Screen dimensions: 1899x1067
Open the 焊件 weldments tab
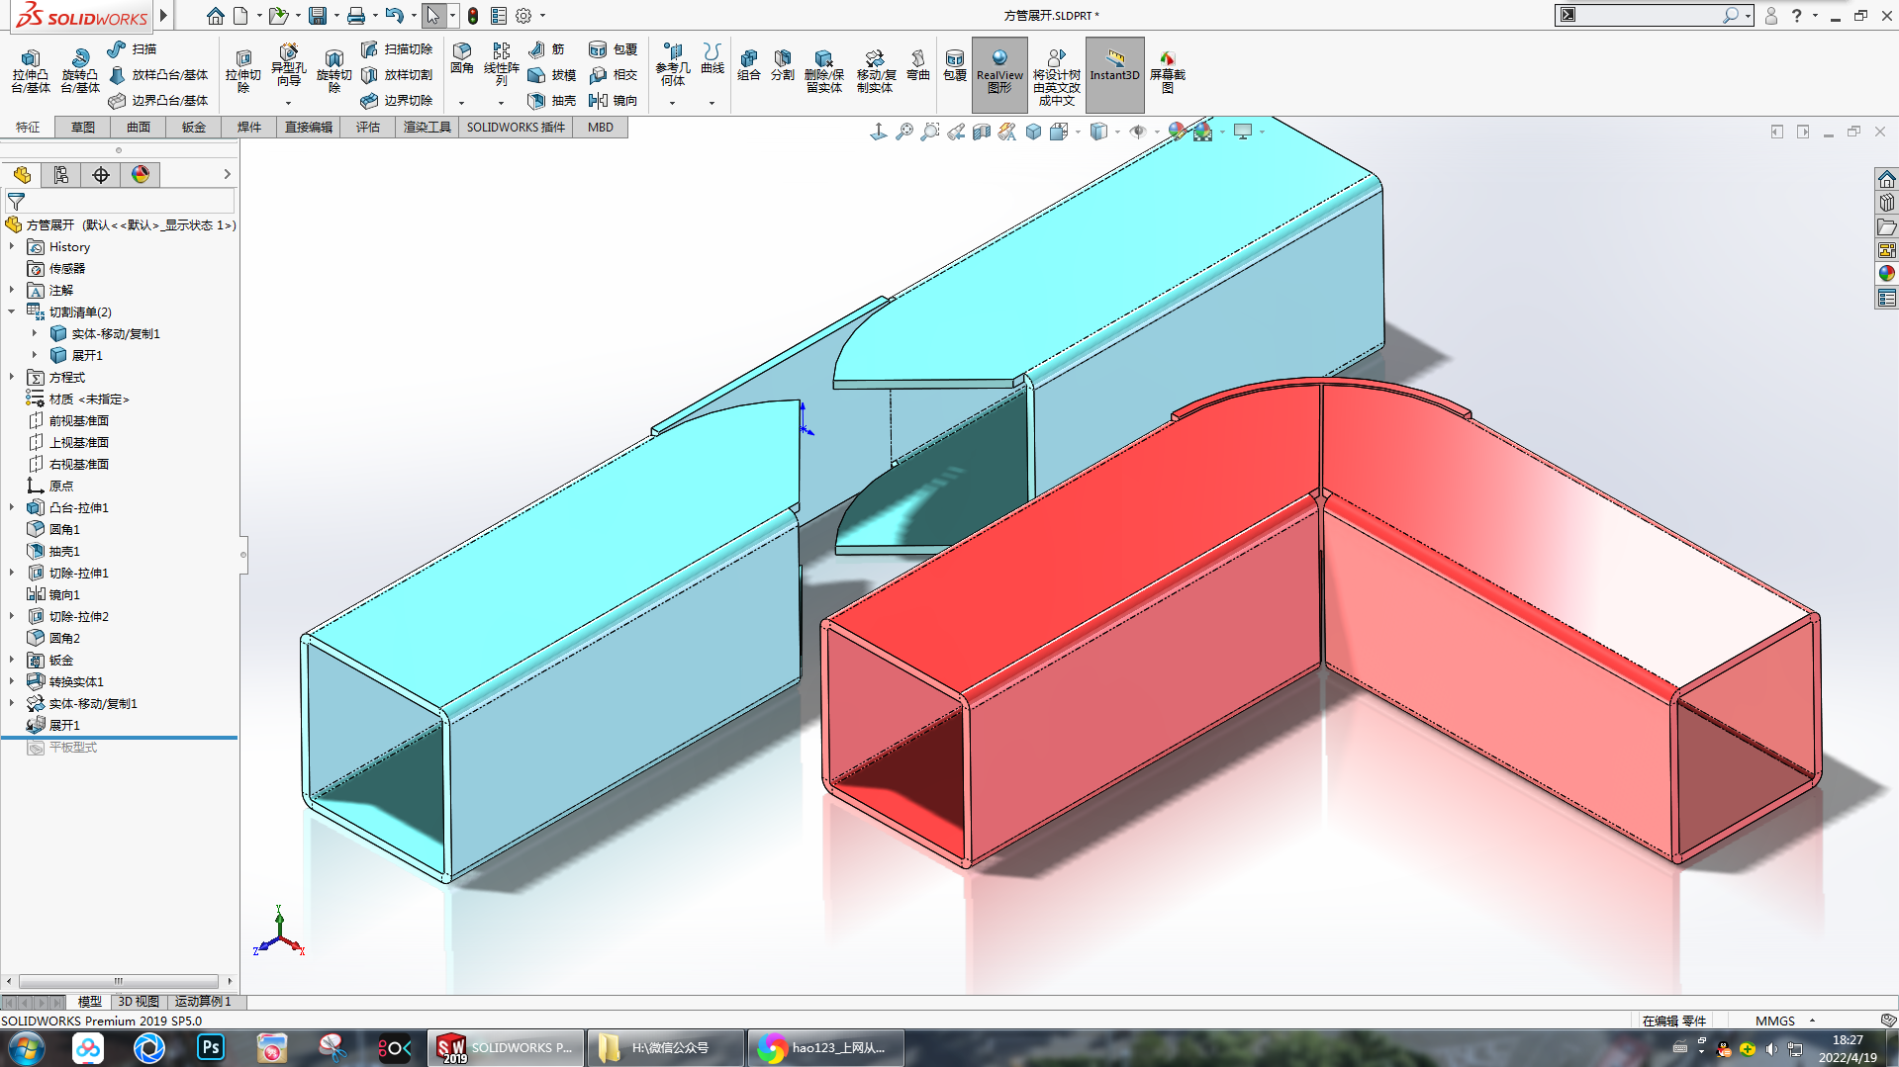(249, 128)
